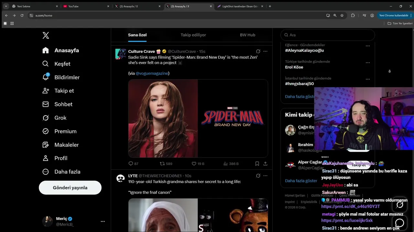
Task: Click the @voguemagazine mention link
Action: tap(152, 73)
